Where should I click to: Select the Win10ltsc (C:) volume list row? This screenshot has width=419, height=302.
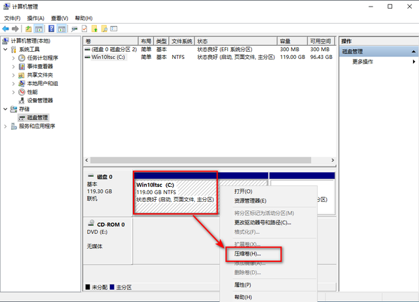pos(209,57)
